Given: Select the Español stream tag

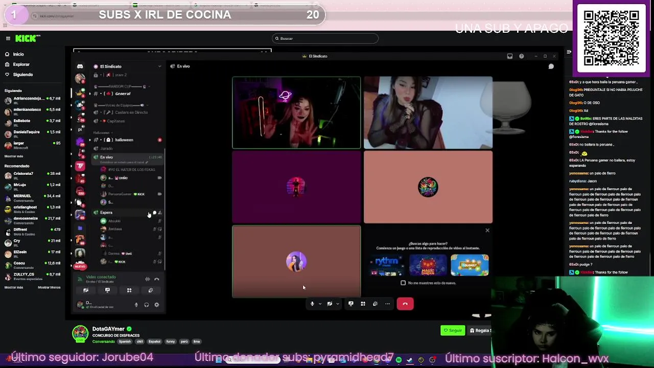Looking at the screenshot, I should point(154,341).
